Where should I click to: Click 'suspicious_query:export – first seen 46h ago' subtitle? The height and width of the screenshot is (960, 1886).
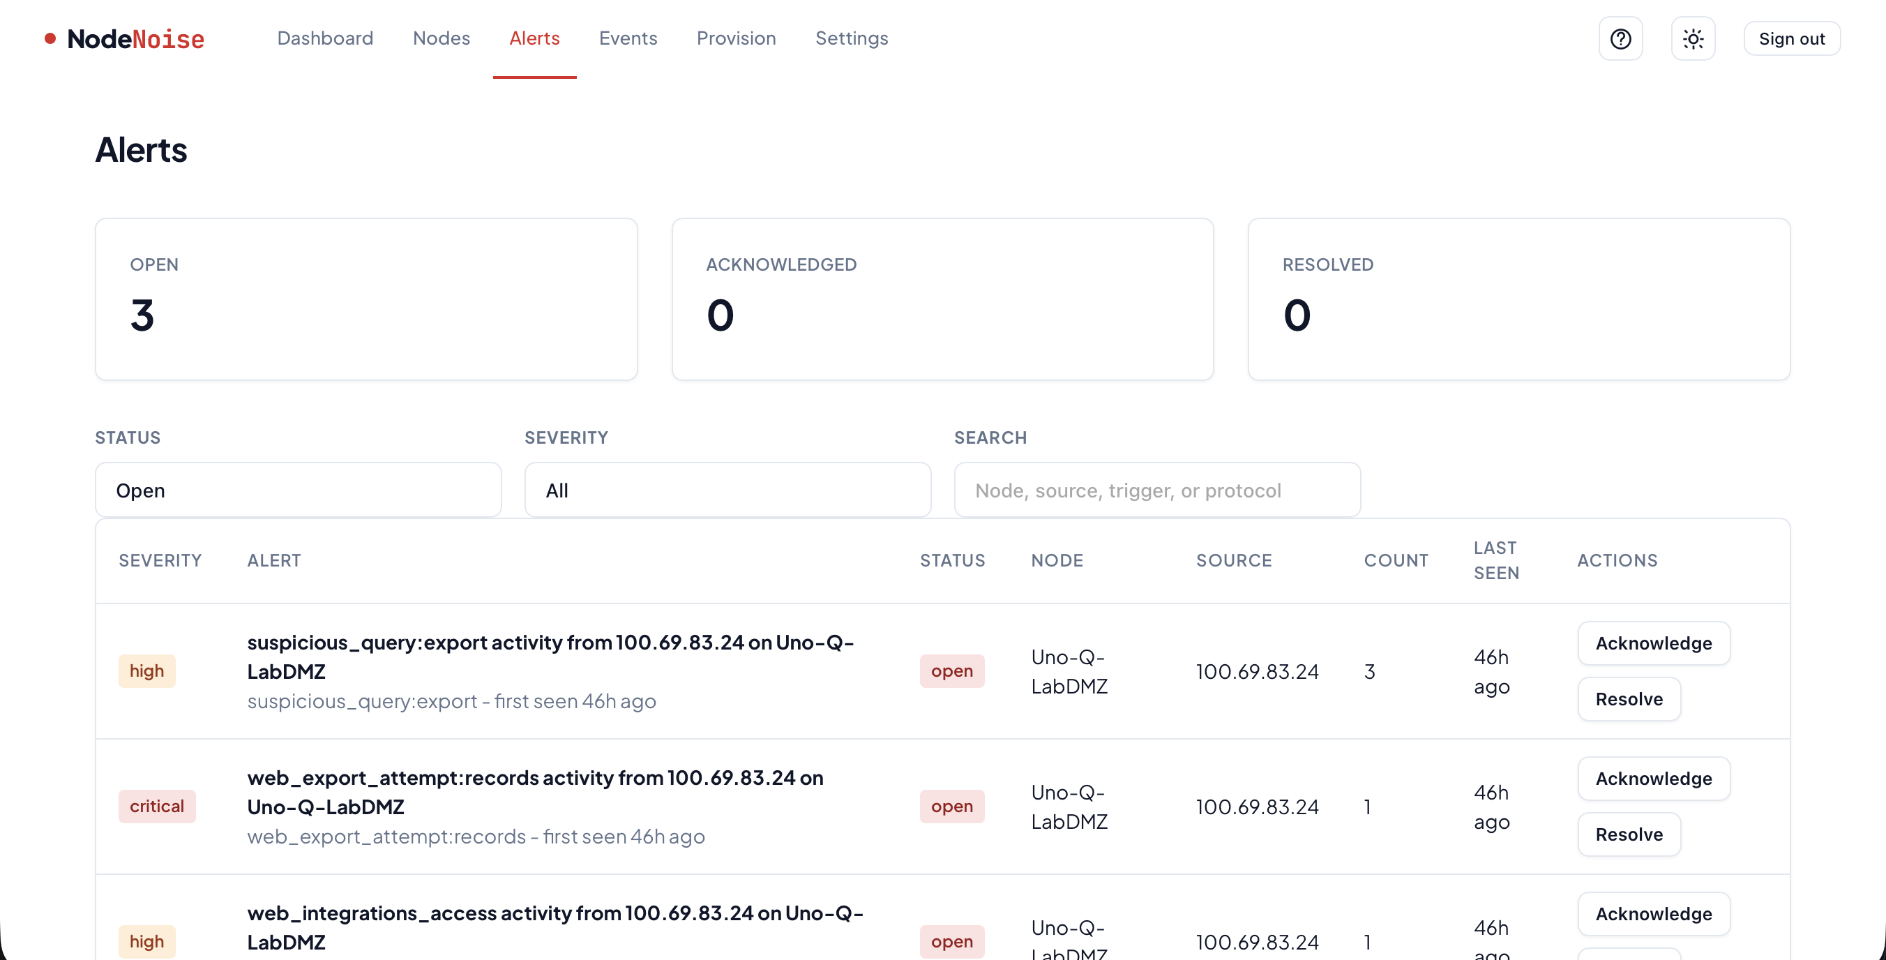coord(452,701)
